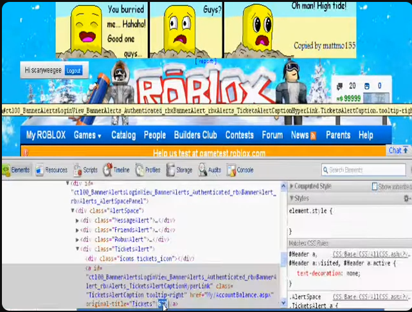Expand the FriendsAlert div node
412x312 pixels.
pyautogui.click(x=78, y=230)
